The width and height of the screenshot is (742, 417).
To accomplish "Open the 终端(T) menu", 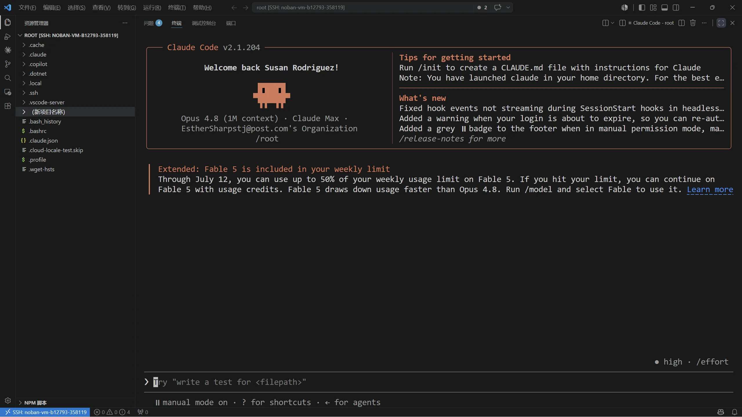I will point(177,8).
